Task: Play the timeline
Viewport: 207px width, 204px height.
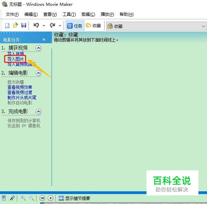Action: [51, 198]
